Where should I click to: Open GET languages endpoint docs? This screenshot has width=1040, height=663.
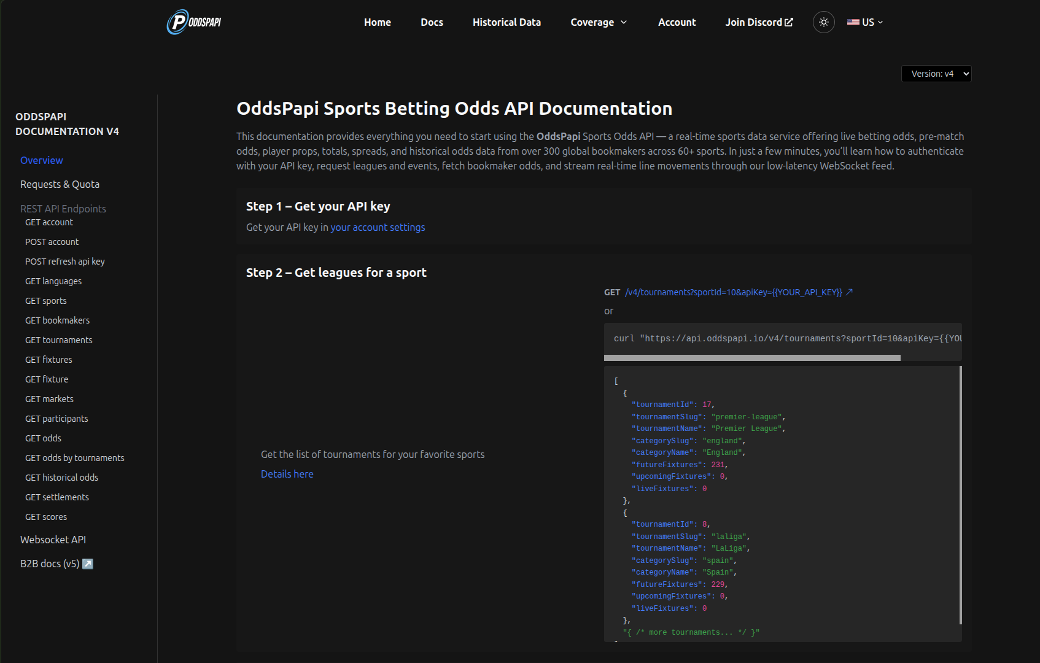point(53,281)
